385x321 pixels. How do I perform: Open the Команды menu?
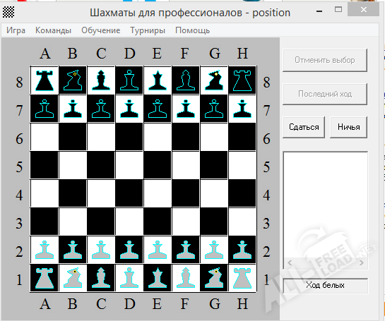[53, 30]
